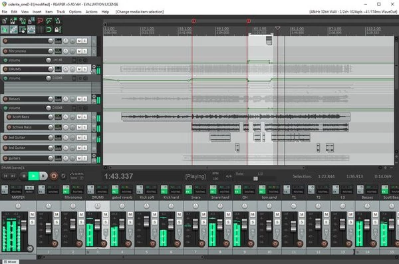
Task: Click the transport Record button
Action: 54,176
